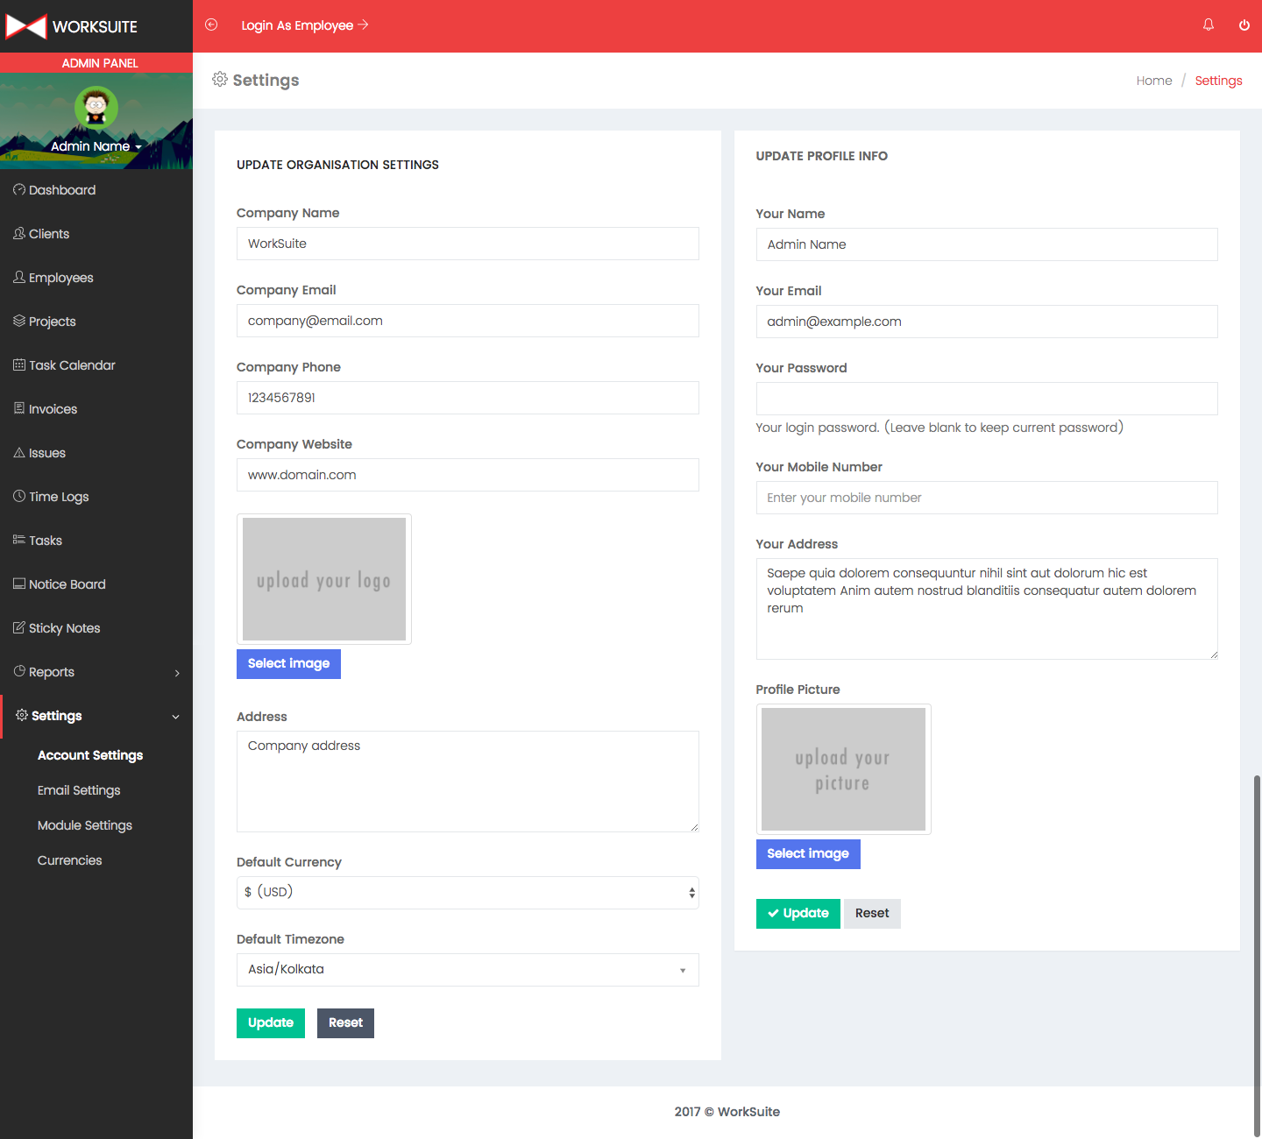Click the notification bell icon
The height and width of the screenshot is (1139, 1262).
click(x=1209, y=25)
